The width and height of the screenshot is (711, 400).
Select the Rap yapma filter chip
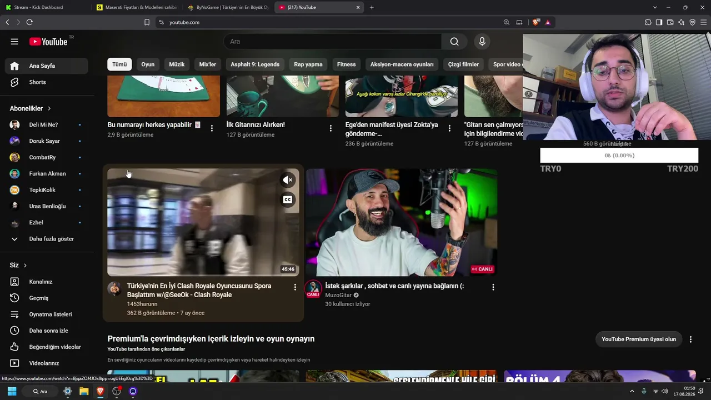(x=308, y=64)
